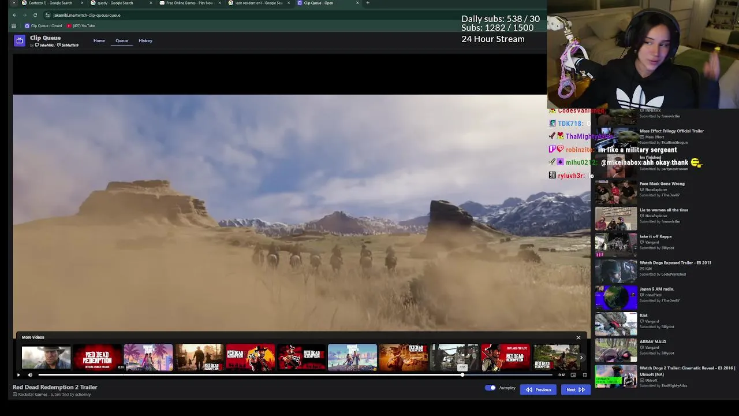Click the Next clip button
739x416 pixels.
[576, 390]
